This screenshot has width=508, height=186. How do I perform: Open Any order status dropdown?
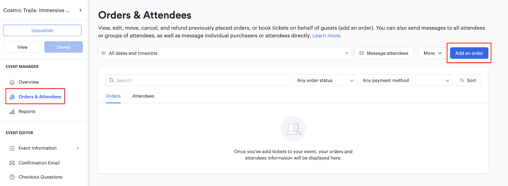pos(326,80)
